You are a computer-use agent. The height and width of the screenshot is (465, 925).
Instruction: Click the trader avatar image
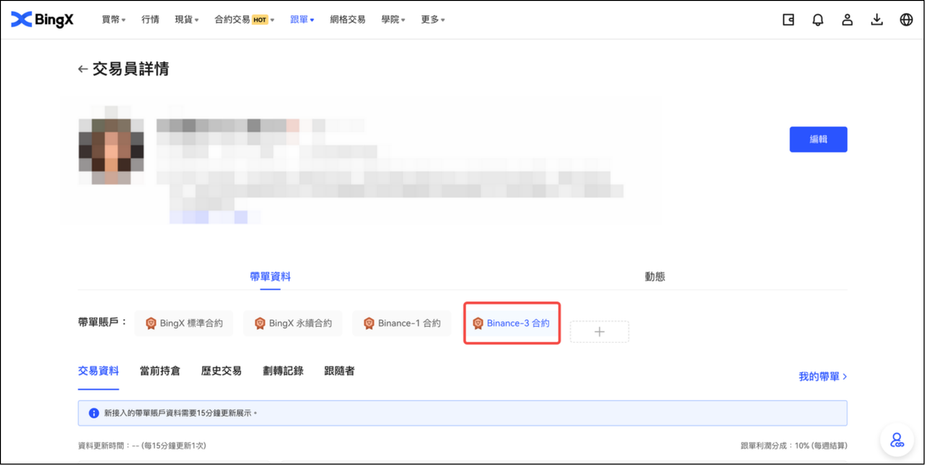(111, 152)
